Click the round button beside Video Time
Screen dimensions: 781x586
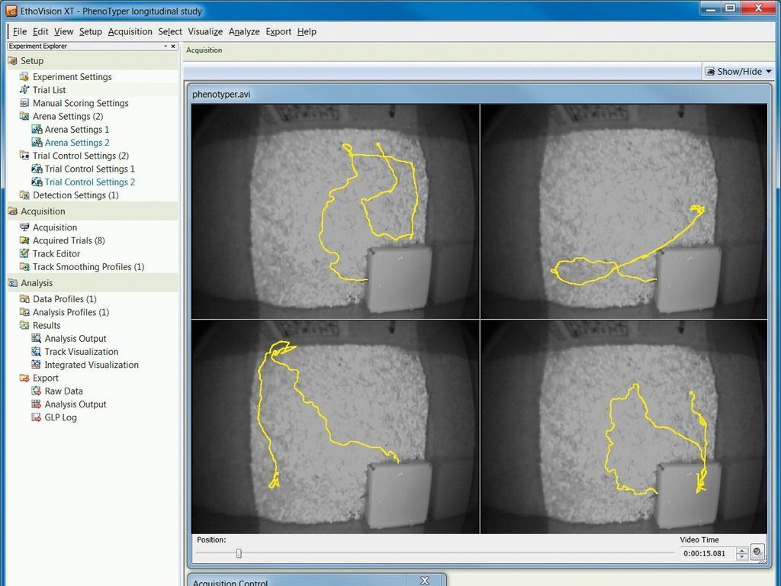pos(757,552)
